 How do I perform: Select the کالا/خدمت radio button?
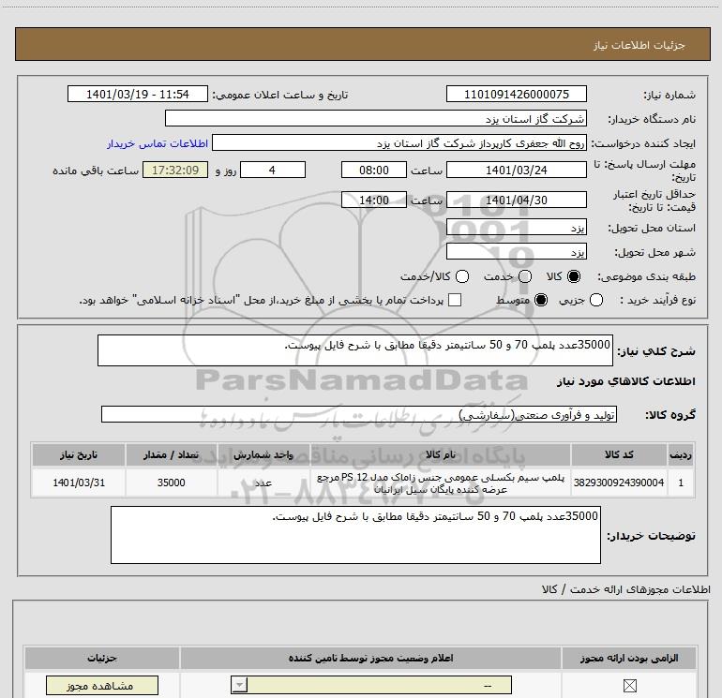click(x=462, y=276)
